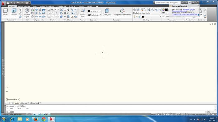Click the Vyhladit objekt mesh icon
Image resolution: width=218 pixels, height=122 pixels.
pos(27,13)
